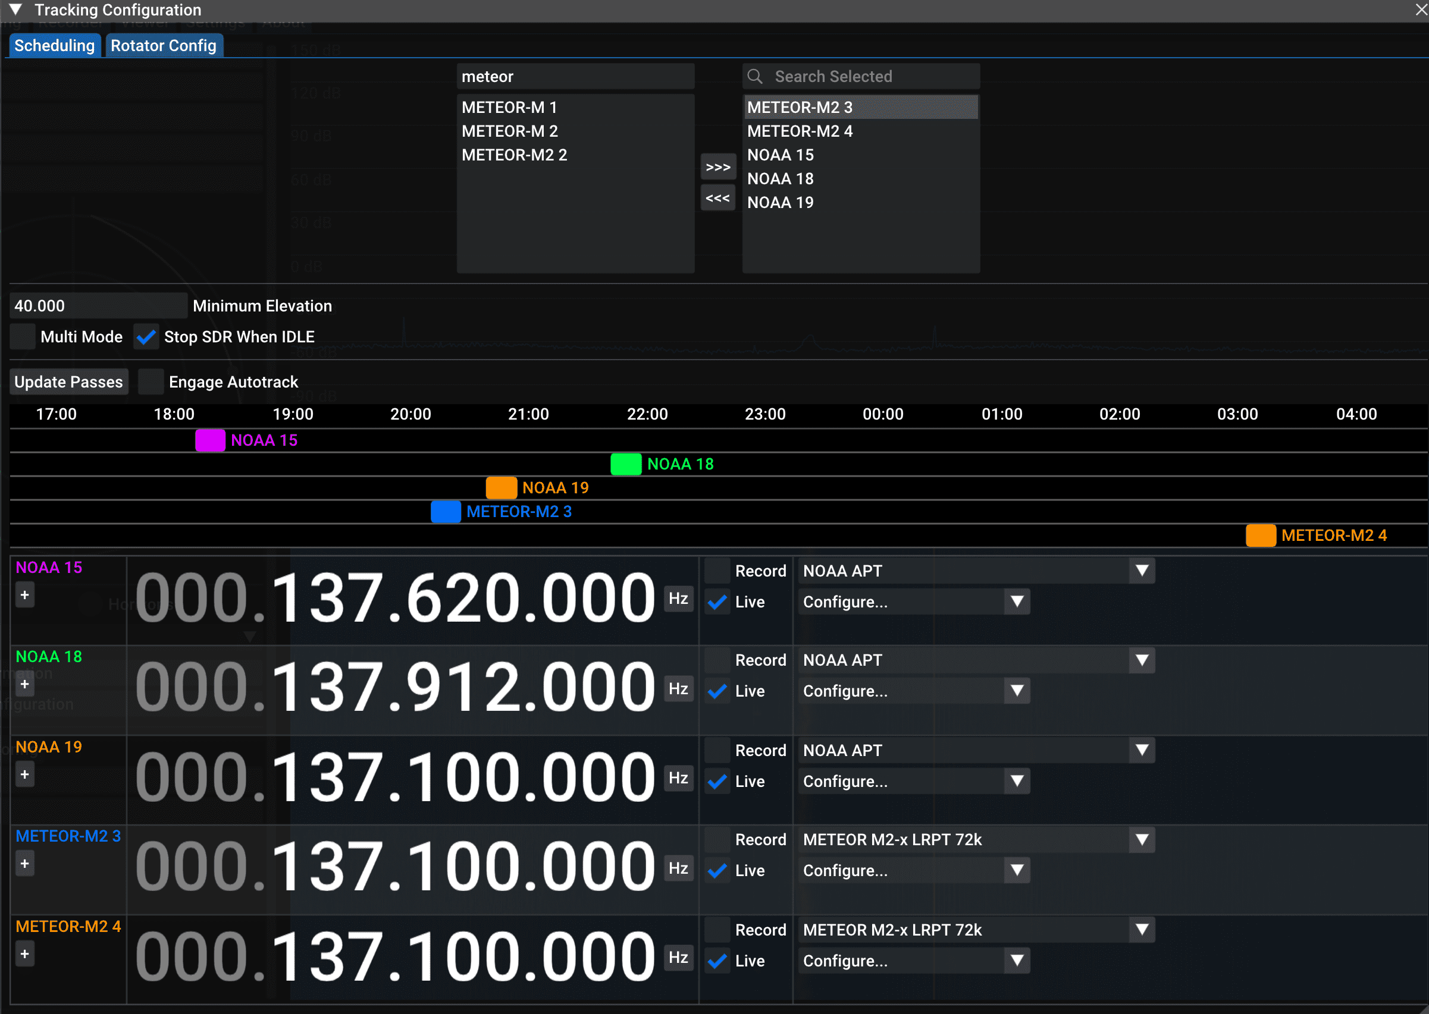Image resolution: width=1429 pixels, height=1014 pixels.
Task: Disable Live checkbox for NOAA 18
Action: [x=717, y=692]
